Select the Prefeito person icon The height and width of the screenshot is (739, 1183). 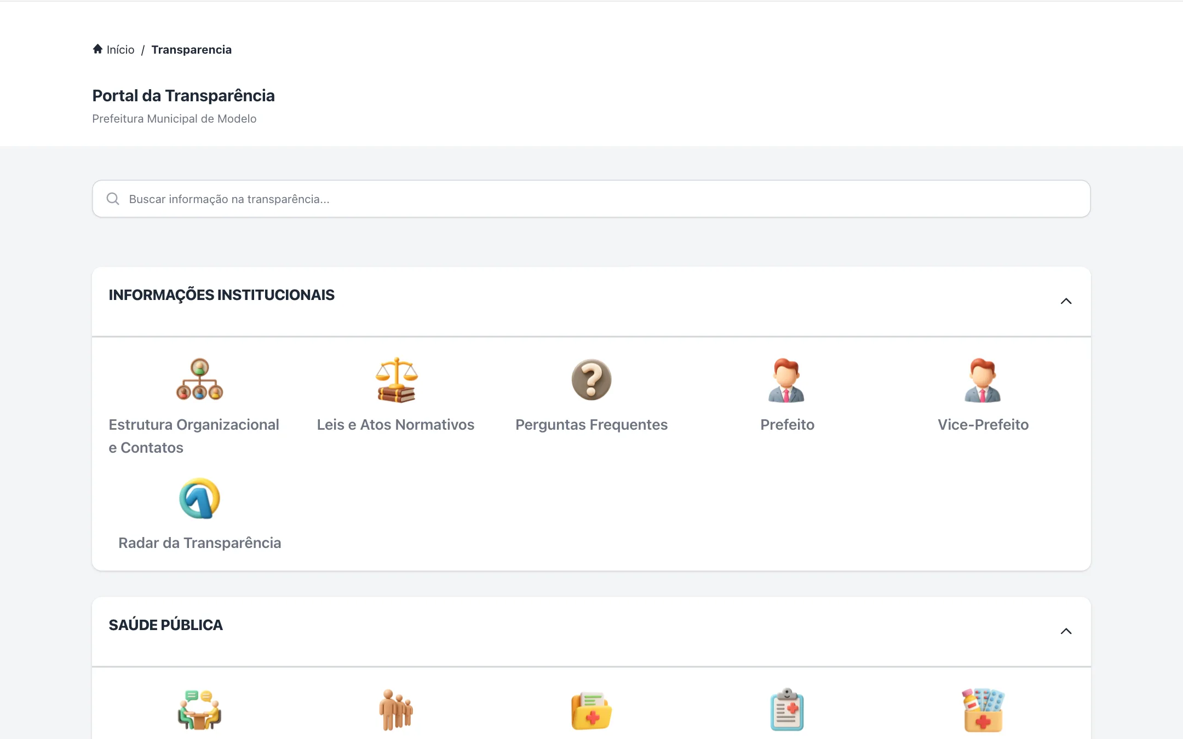786,380
